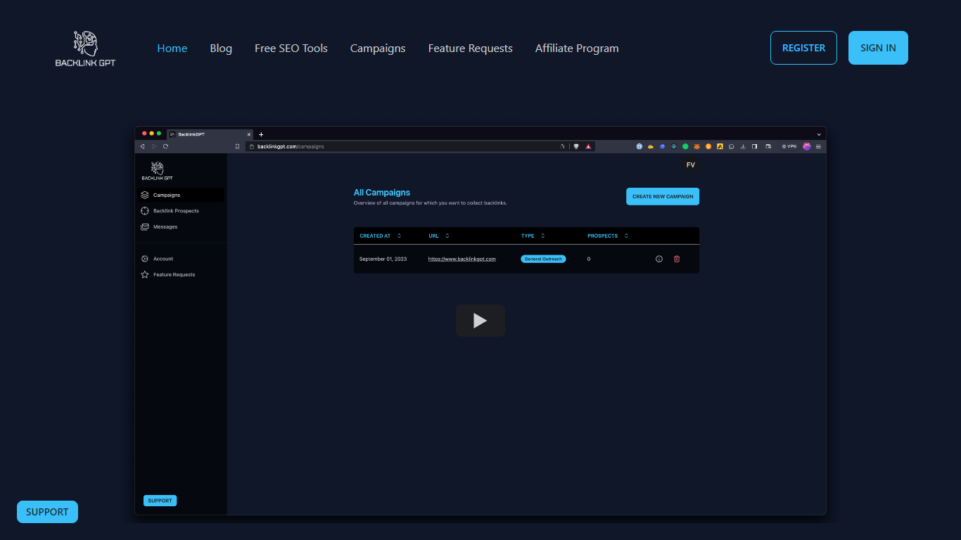Click the Backlink GPT logo in header

(x=85, y=49)
